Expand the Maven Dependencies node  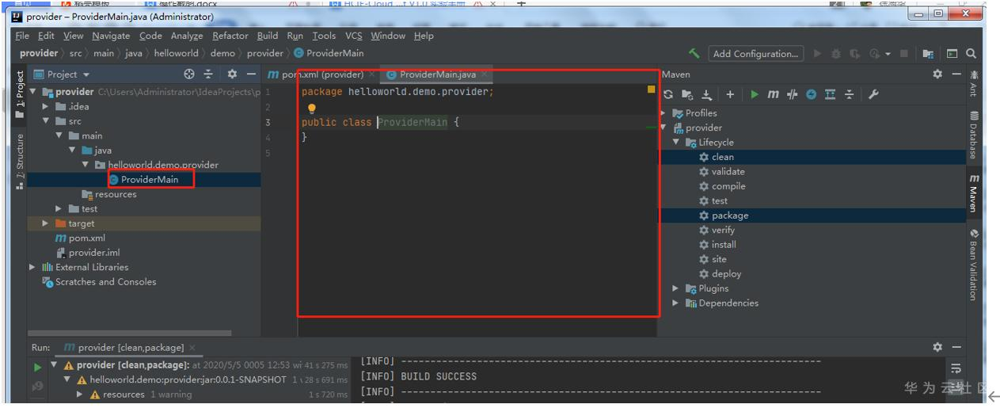676,303
